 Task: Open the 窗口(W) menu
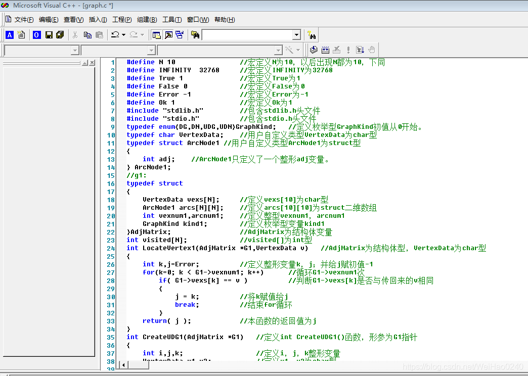coord(198,20)
